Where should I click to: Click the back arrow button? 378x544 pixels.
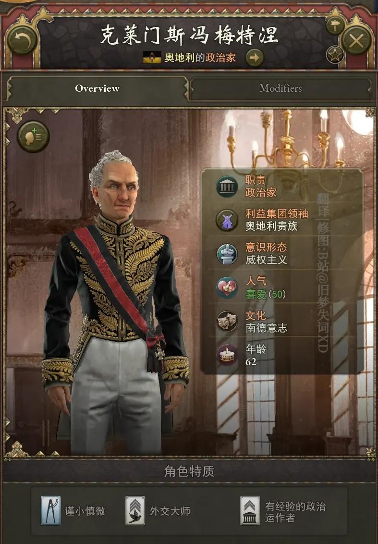[22, 40]
